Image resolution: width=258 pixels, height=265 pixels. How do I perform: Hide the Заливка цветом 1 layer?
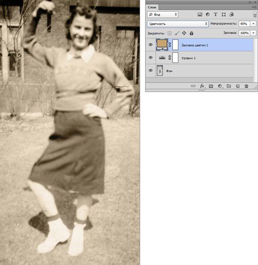(x=151, y=45)
